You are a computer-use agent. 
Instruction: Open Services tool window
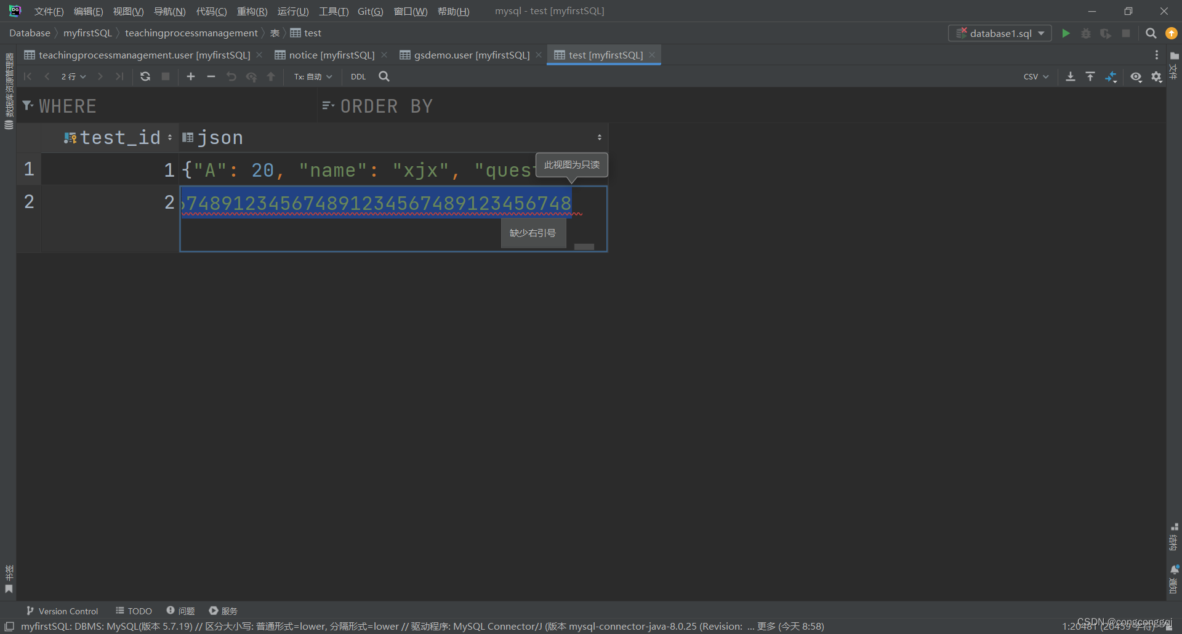[x=223, y=611]
